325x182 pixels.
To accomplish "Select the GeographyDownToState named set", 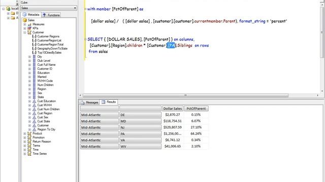I will coord(52,49).
